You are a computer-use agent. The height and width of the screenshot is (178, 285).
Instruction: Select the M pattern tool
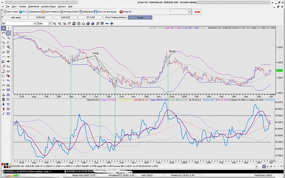[8, 85]
